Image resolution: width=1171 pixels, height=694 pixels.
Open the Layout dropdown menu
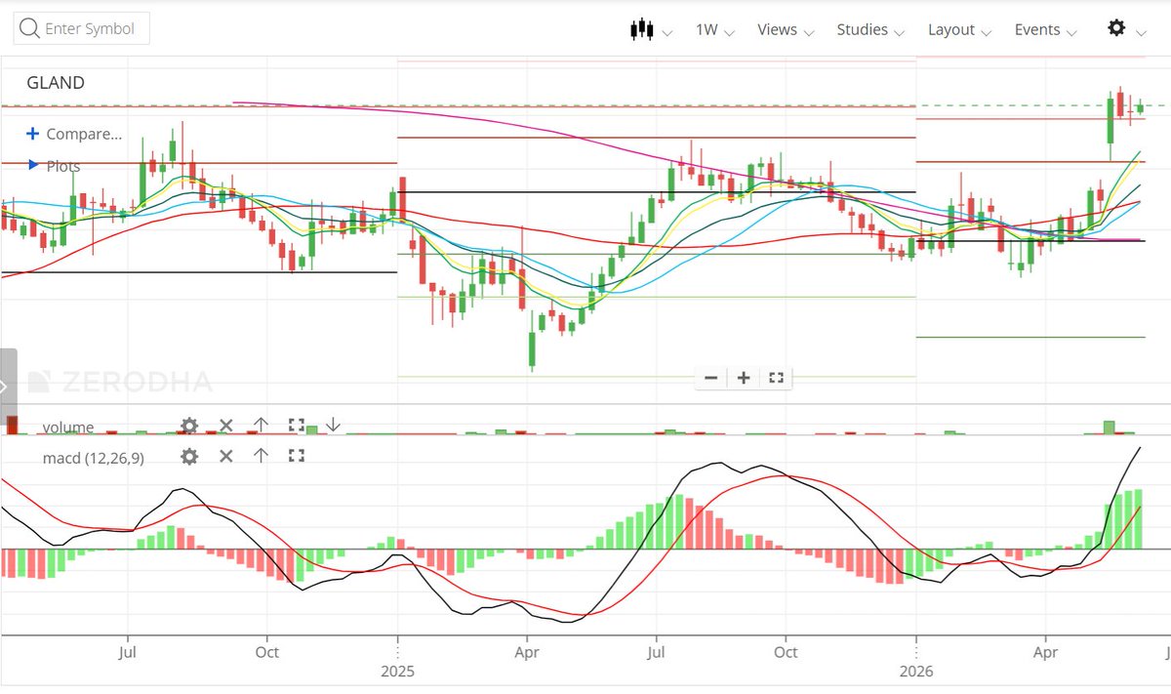pos(959,29)
